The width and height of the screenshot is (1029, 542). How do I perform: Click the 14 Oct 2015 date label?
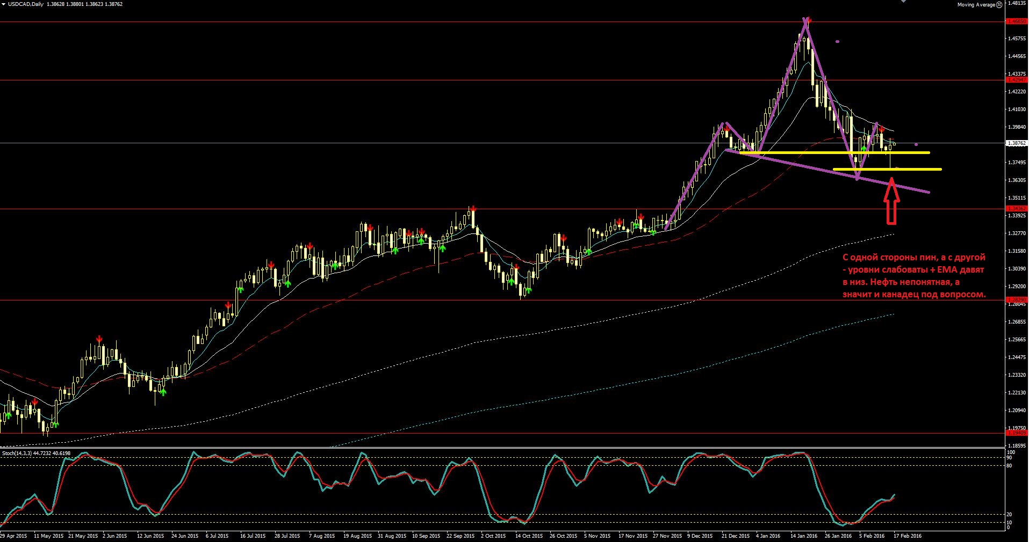pyautogui.click(x=529, y=536)
